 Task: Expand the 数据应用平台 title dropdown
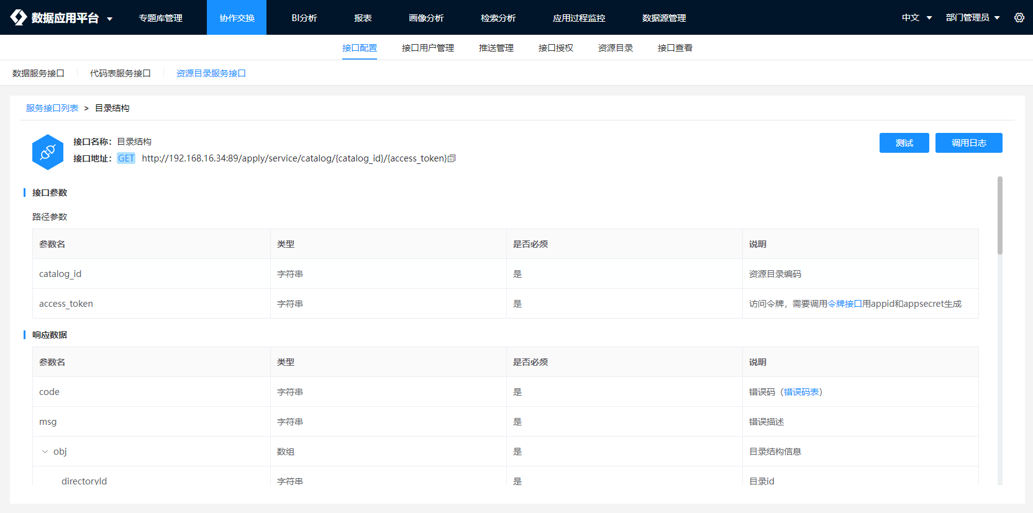110,19
